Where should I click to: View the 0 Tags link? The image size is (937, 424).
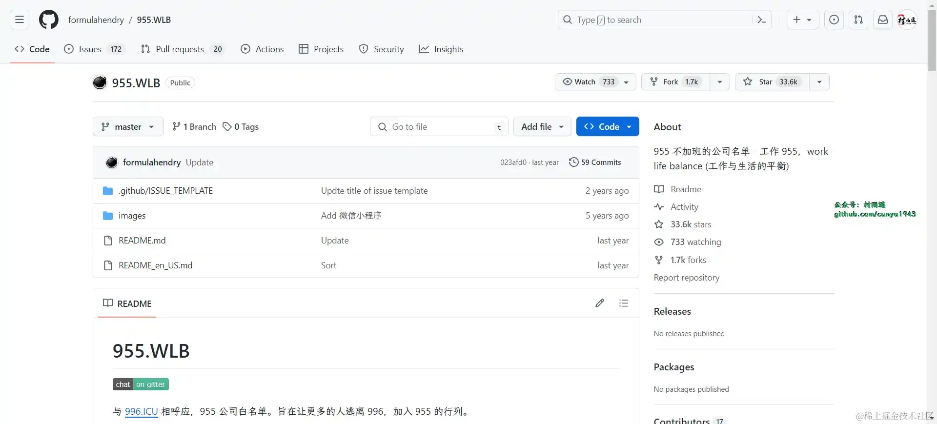pyautogui.click(x=241, y=126)
